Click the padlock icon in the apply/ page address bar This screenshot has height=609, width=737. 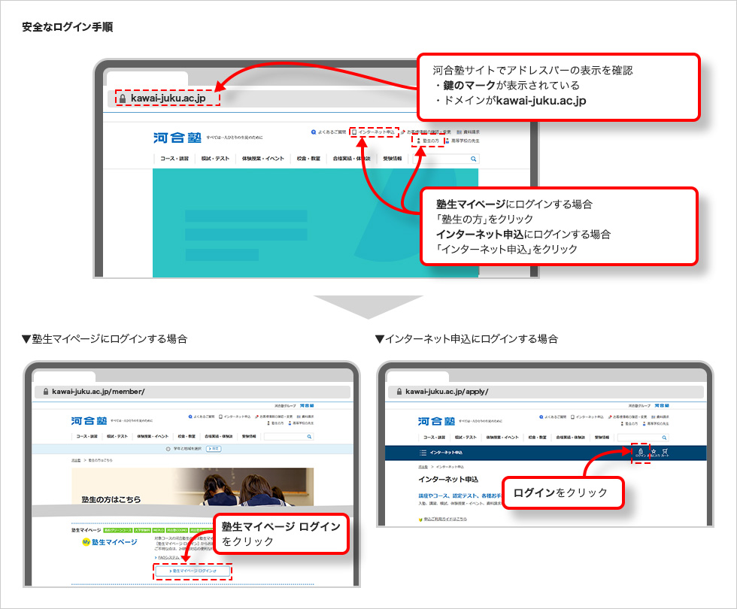click(399, 392)
